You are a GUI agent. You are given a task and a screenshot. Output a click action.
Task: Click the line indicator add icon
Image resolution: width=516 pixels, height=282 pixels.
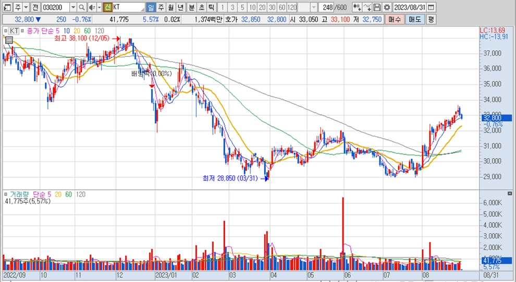[367, 7]
